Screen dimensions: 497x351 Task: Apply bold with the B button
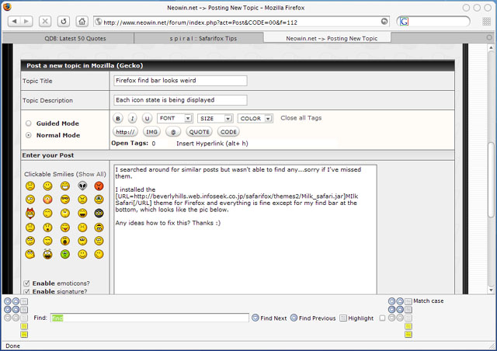(118, 118)
